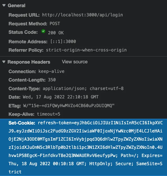Screen dimensions: 167x176
Task: Collapse the Response Headers triangle
Action: click(x=4, y=62)
